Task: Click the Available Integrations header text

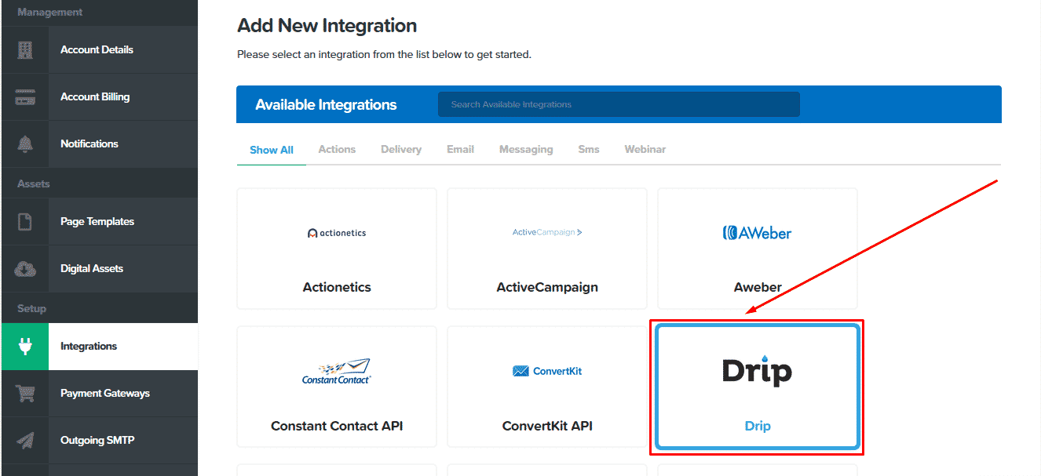Action: tap(326, 105)
